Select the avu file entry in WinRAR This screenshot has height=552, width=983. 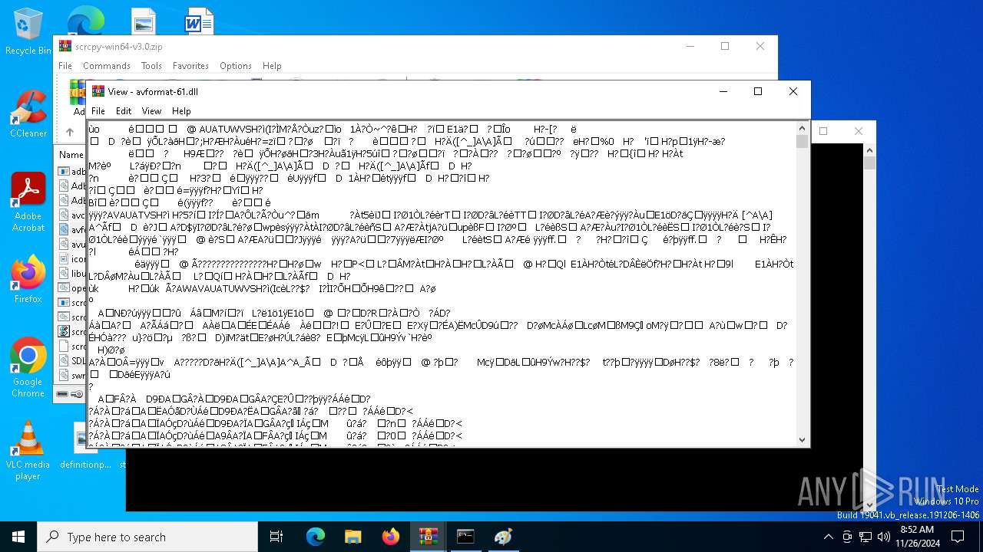(x=72, y=245)
